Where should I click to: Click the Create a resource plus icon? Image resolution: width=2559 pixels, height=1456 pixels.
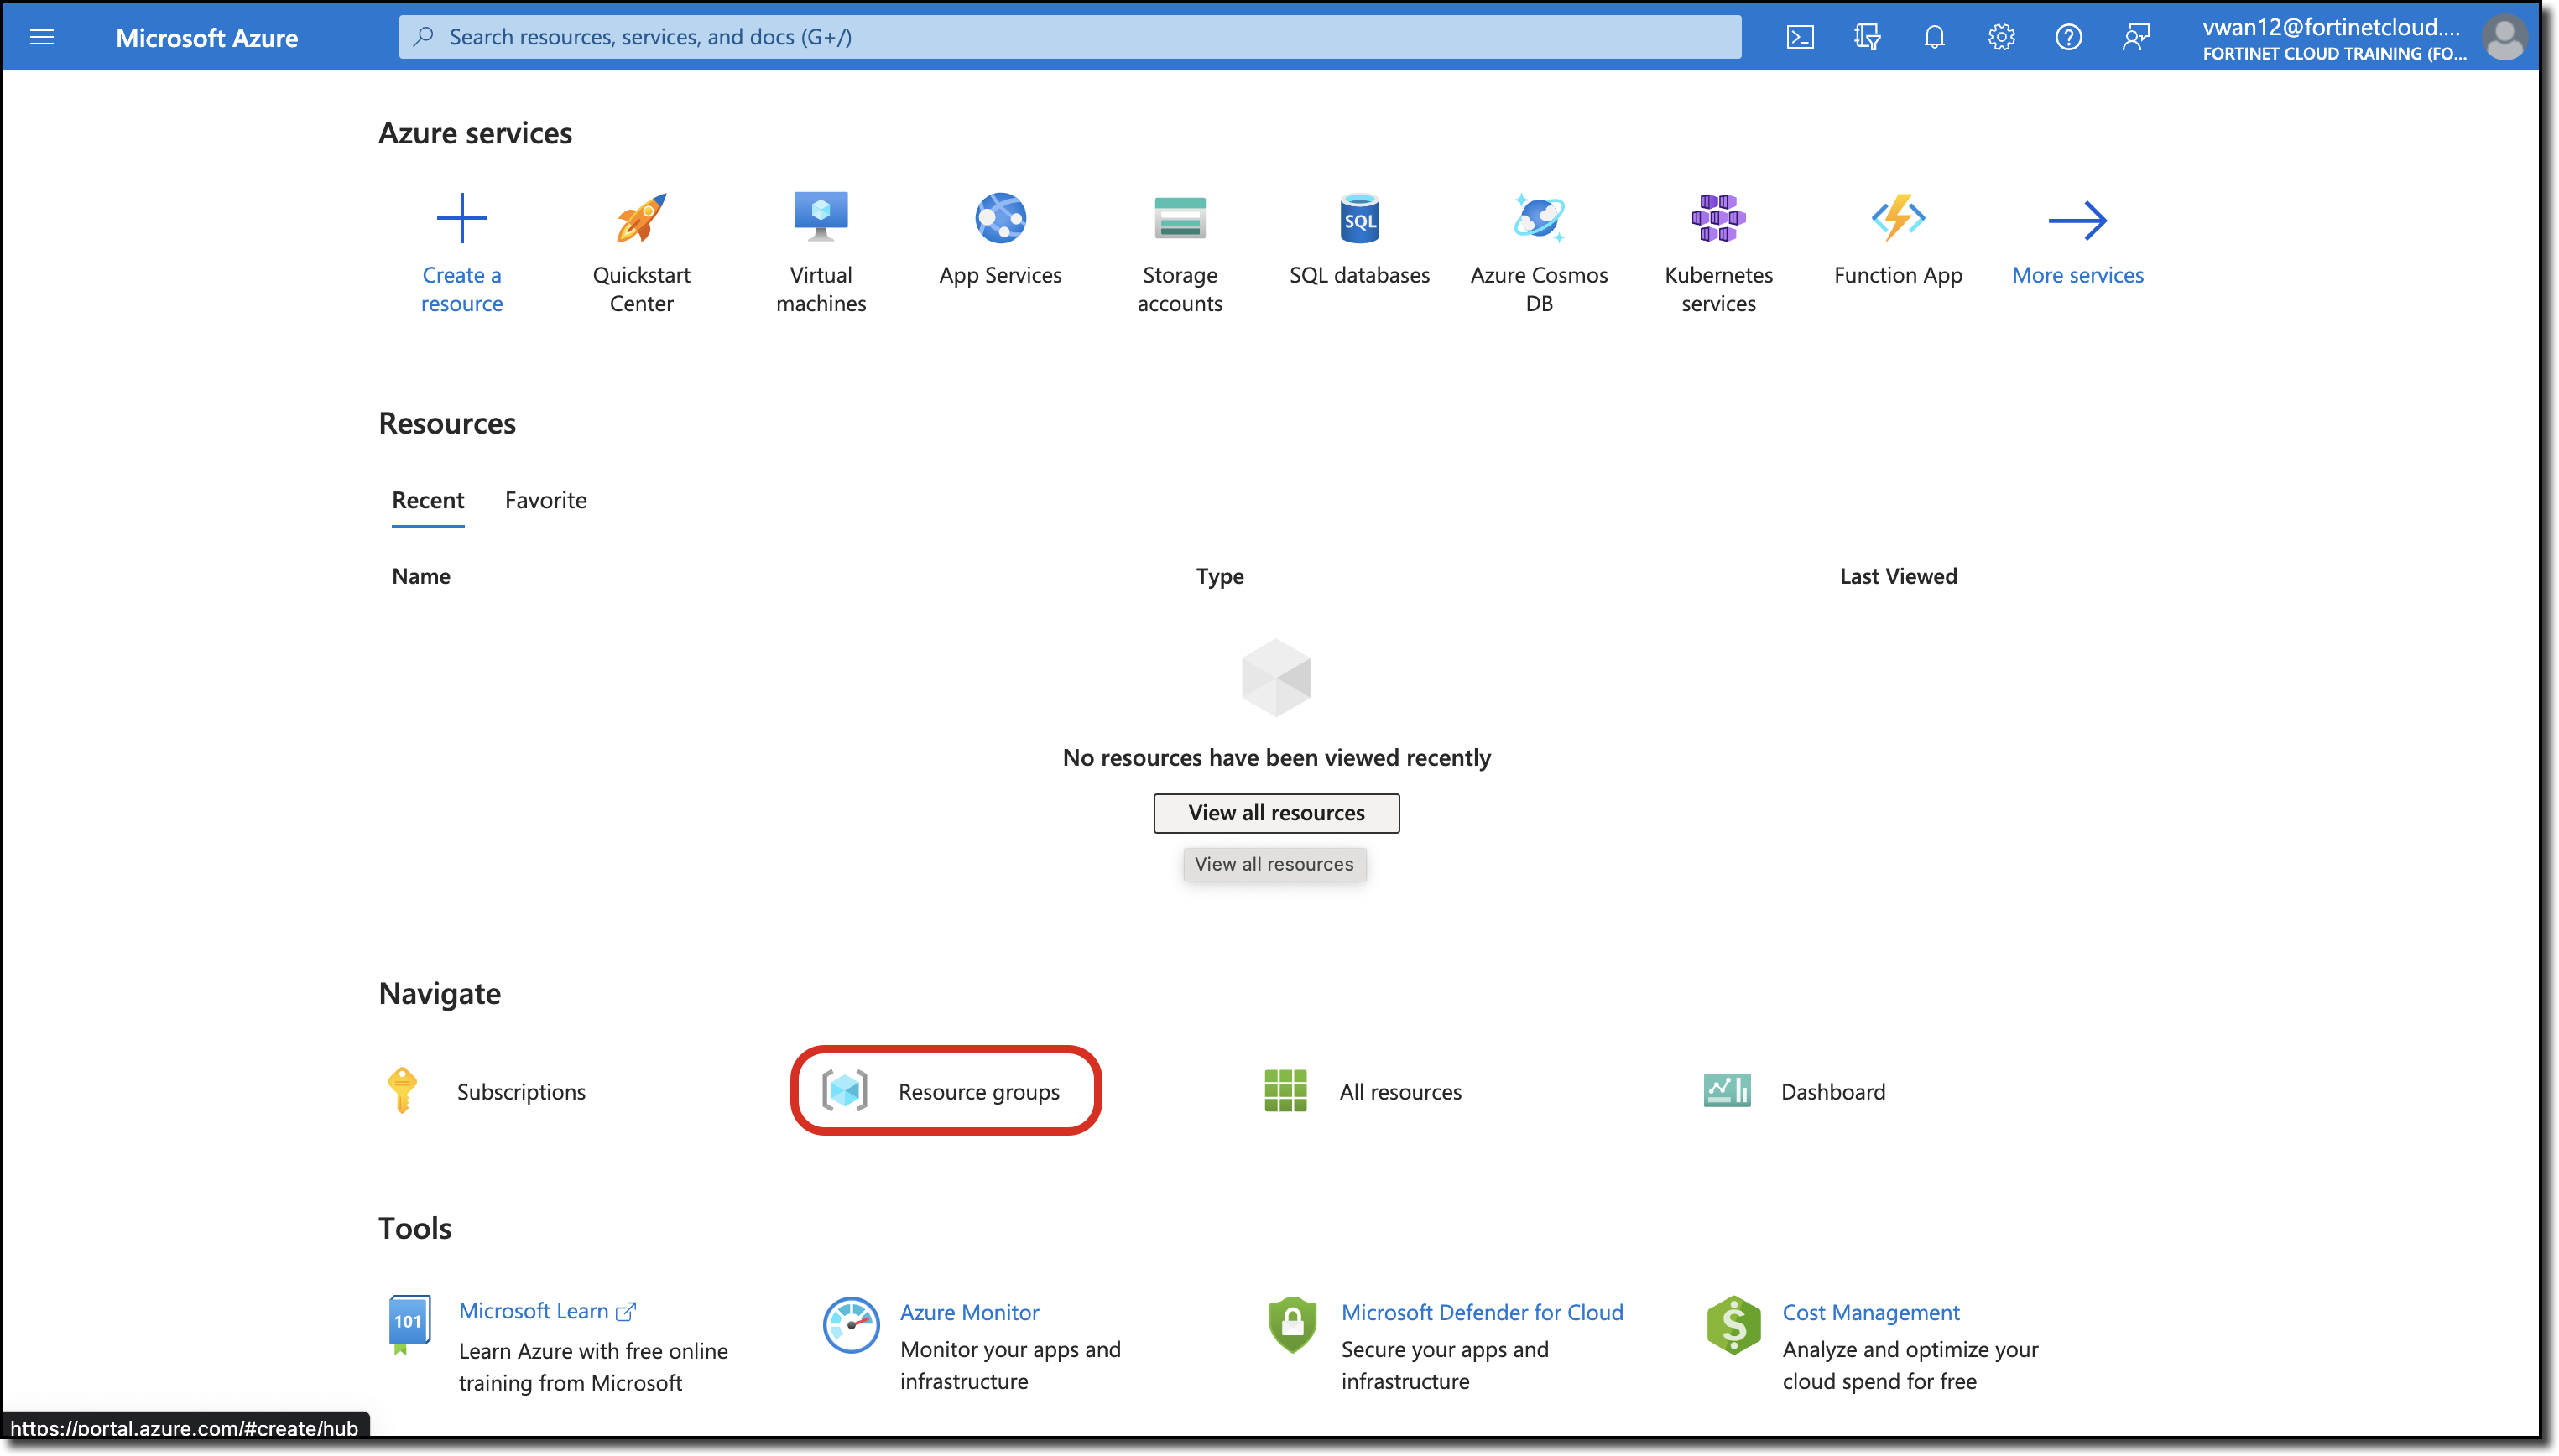click(462, 218)
